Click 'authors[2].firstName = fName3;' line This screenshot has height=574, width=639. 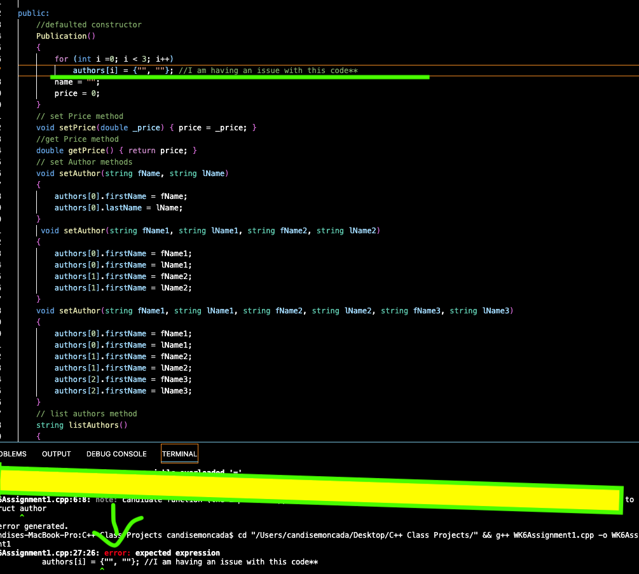coord(123,379)
